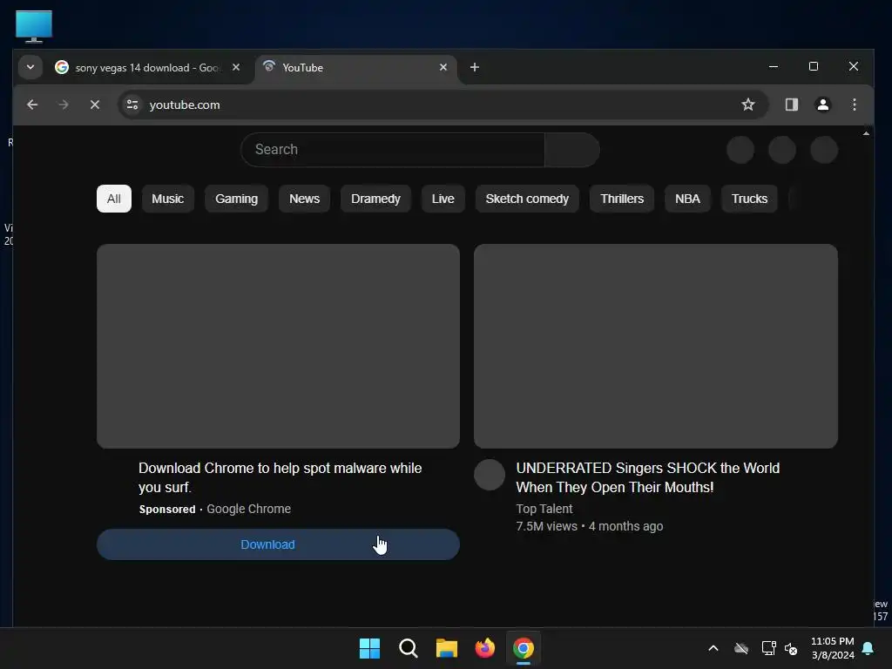Open Chrome three-dot menu
892x669 pixels.
point(855,105)
